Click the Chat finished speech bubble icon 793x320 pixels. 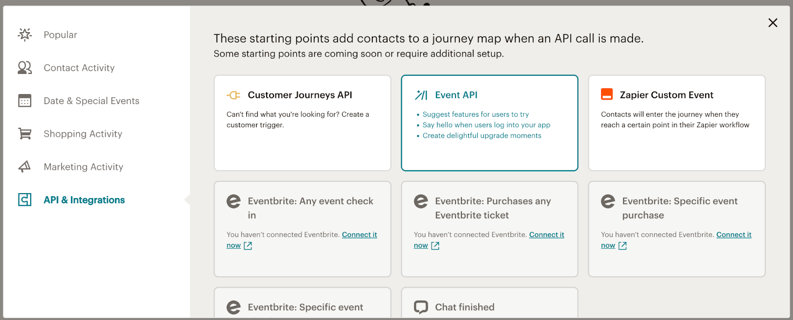(421, 307)
